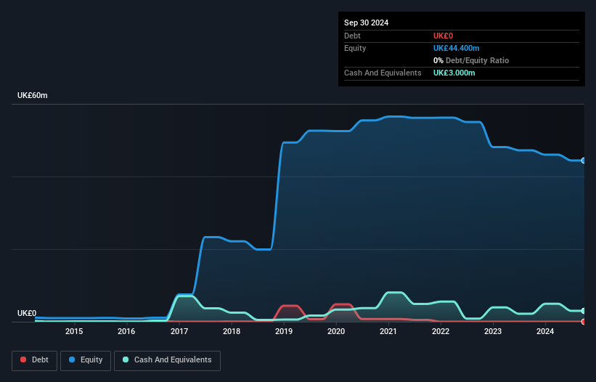
Task: Click the 2024 axis label
Action: pyautogui.click(x=545, y=331)
